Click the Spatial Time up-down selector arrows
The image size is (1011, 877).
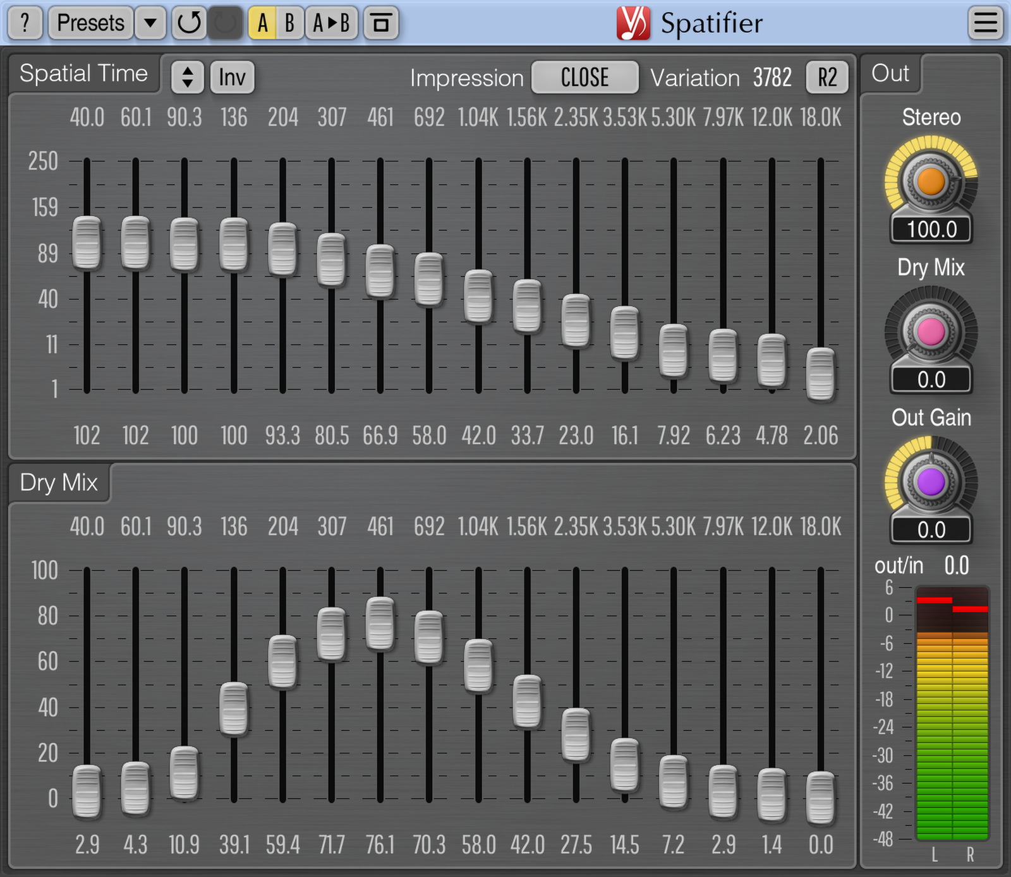point(187,78)
